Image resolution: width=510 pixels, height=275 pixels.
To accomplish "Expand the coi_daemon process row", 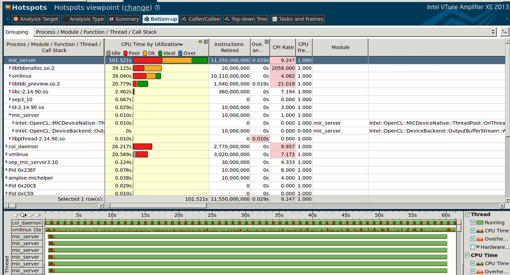I will [x=7, y=146].
